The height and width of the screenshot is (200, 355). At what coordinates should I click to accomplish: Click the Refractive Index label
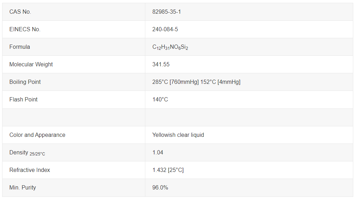[30, 170]
